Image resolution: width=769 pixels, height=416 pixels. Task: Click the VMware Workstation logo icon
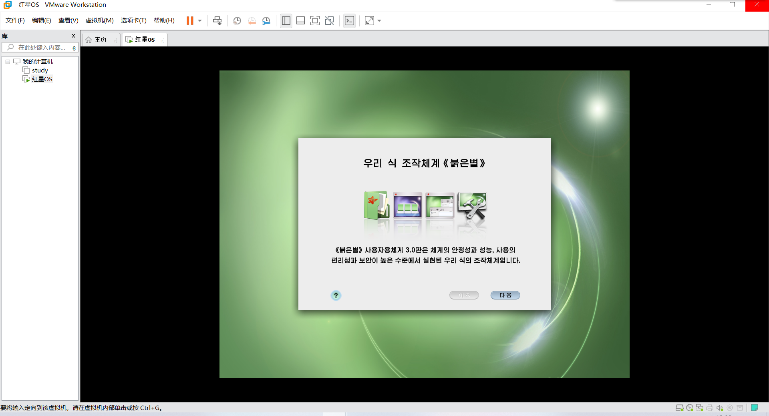(8, 5)
